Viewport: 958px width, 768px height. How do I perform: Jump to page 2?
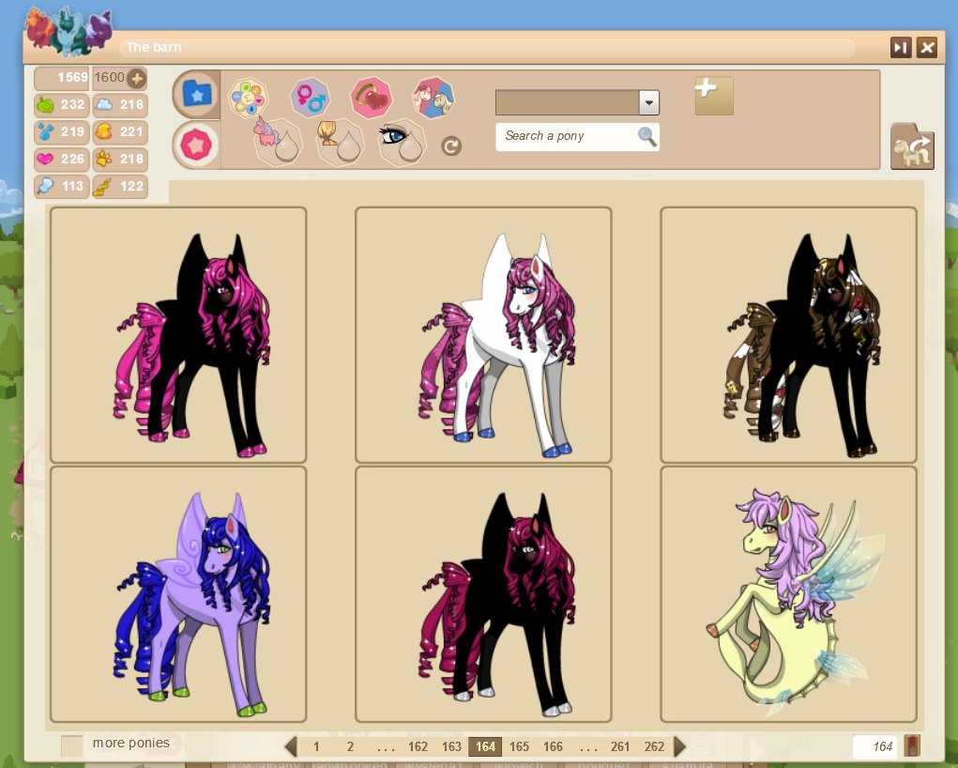point(350,746)
